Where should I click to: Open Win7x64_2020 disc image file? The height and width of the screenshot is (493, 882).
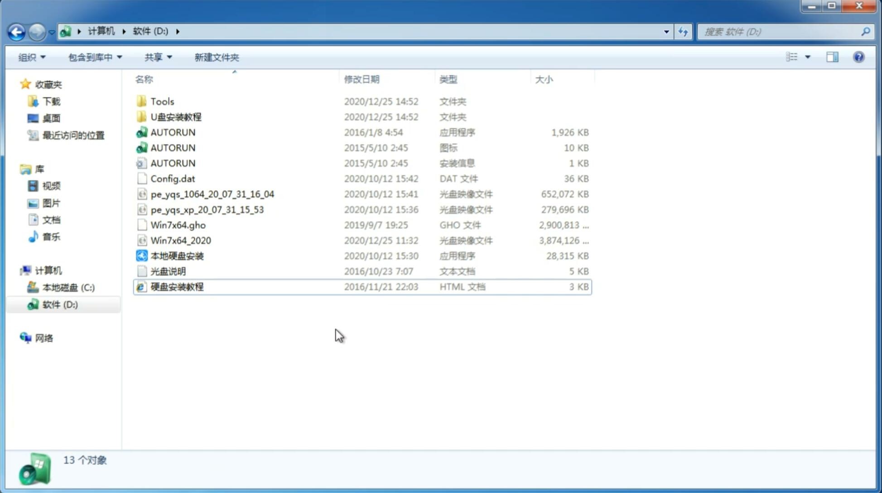pyautogui.click(x=180, y=240)
